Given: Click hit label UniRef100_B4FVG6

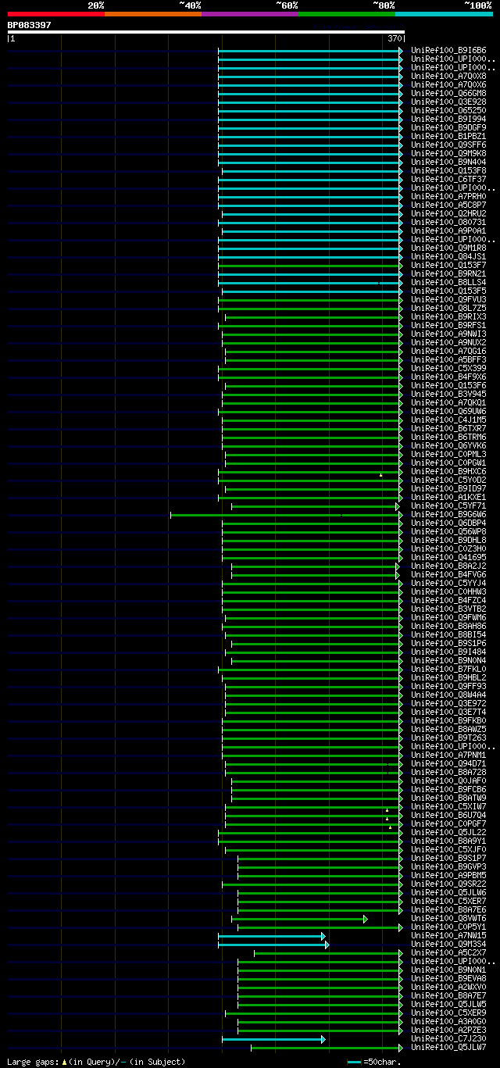Looking at the screenshot, I should [x=448, y=575].
